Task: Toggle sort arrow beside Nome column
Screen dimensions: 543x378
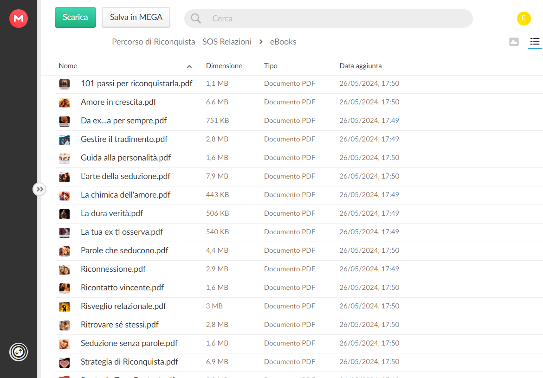Action: 189,66
